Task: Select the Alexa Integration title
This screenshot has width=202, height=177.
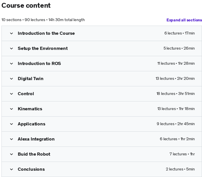Action: tap(36, 139)
